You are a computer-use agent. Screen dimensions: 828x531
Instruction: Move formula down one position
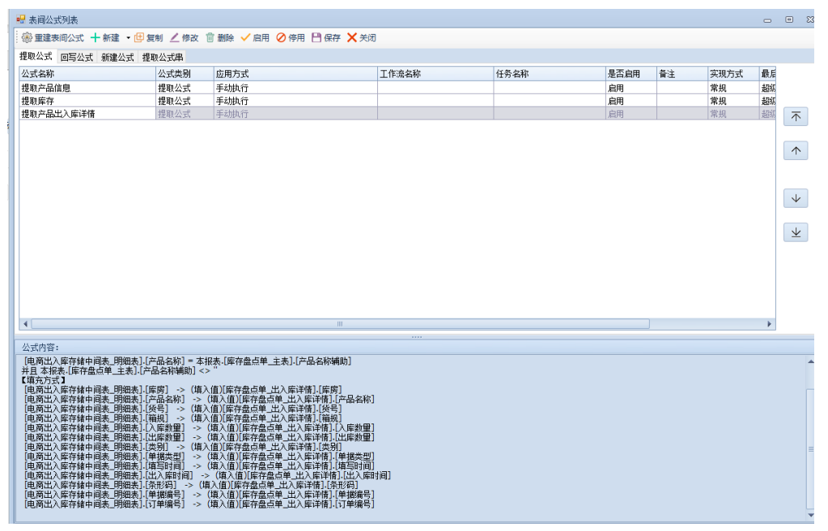[x=796, y=198]
